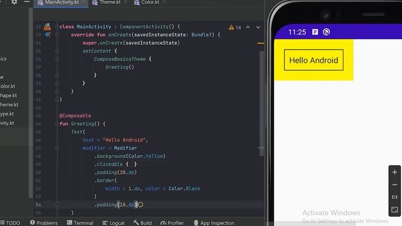Open the Logcat tool window

coord(114,223)
